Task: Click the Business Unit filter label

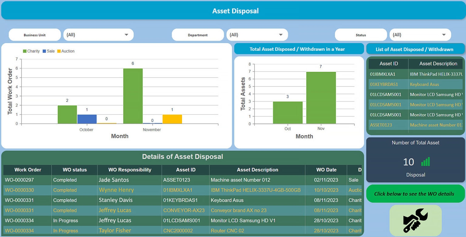Action: (x=34, y=34)
